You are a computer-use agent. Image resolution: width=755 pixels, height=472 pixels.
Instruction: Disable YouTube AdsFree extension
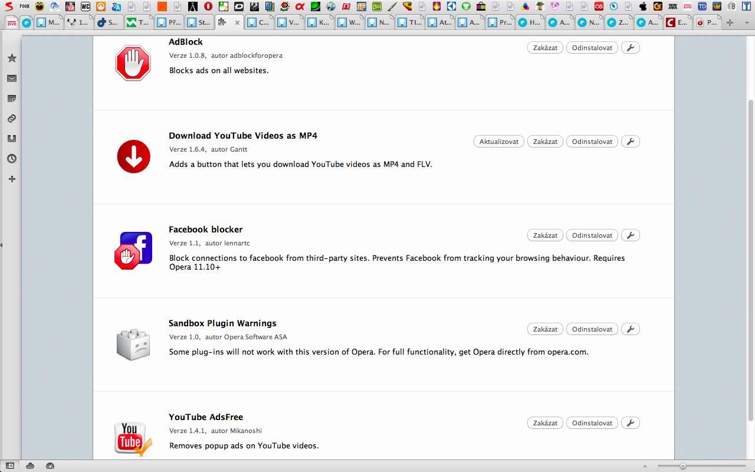545,423
